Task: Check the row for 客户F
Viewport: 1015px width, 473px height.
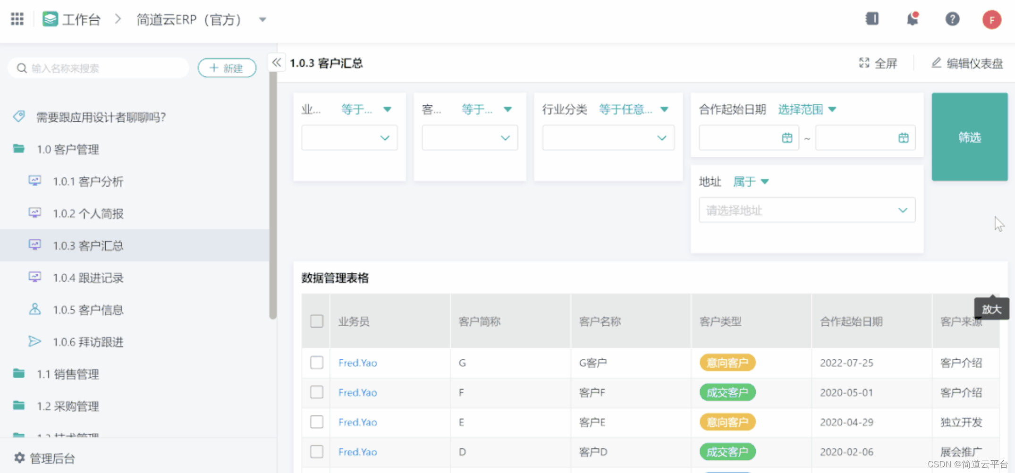Action: coord(317,392)
